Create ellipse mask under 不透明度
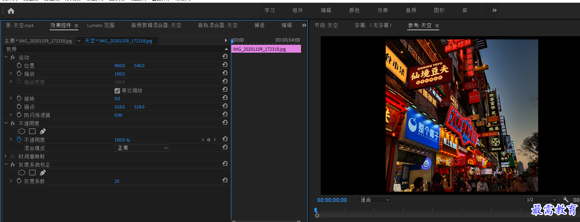This screenshot has height=222, width=580. pyautogui.click(x=22, y=131)
